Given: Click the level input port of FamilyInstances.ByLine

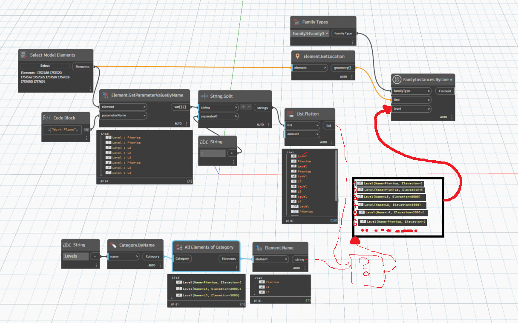Looking at the screenshot, I should click(411, 109).
